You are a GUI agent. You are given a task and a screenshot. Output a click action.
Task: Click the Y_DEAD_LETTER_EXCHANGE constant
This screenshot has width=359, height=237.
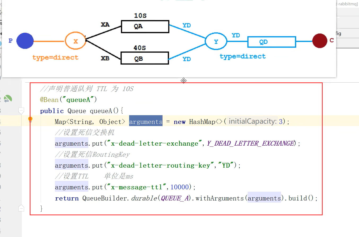click(x=251, y=144)
